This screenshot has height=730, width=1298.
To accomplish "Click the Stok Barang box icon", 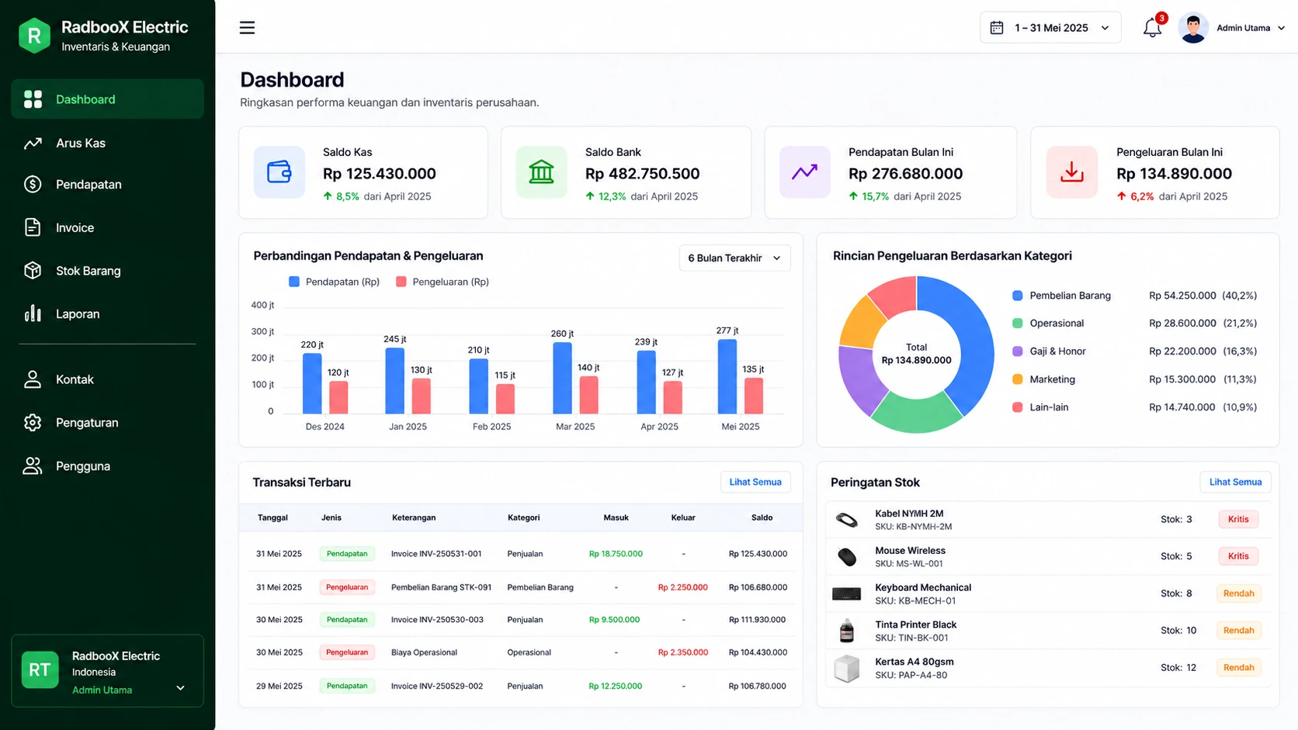I will pos(33,271).
